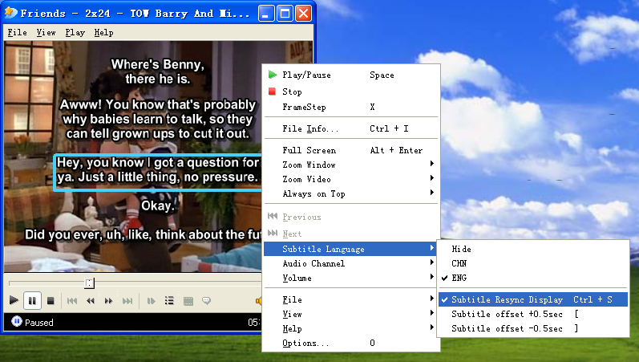Image resolution: width=639 pixels, height=362 pixels.
Task: Click subtitle line 'Hey, you know I got a question'
Action: click(158, 170)
